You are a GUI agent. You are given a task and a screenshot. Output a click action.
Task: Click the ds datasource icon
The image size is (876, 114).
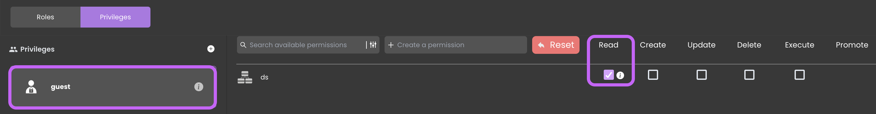click(x=245, y=78)
